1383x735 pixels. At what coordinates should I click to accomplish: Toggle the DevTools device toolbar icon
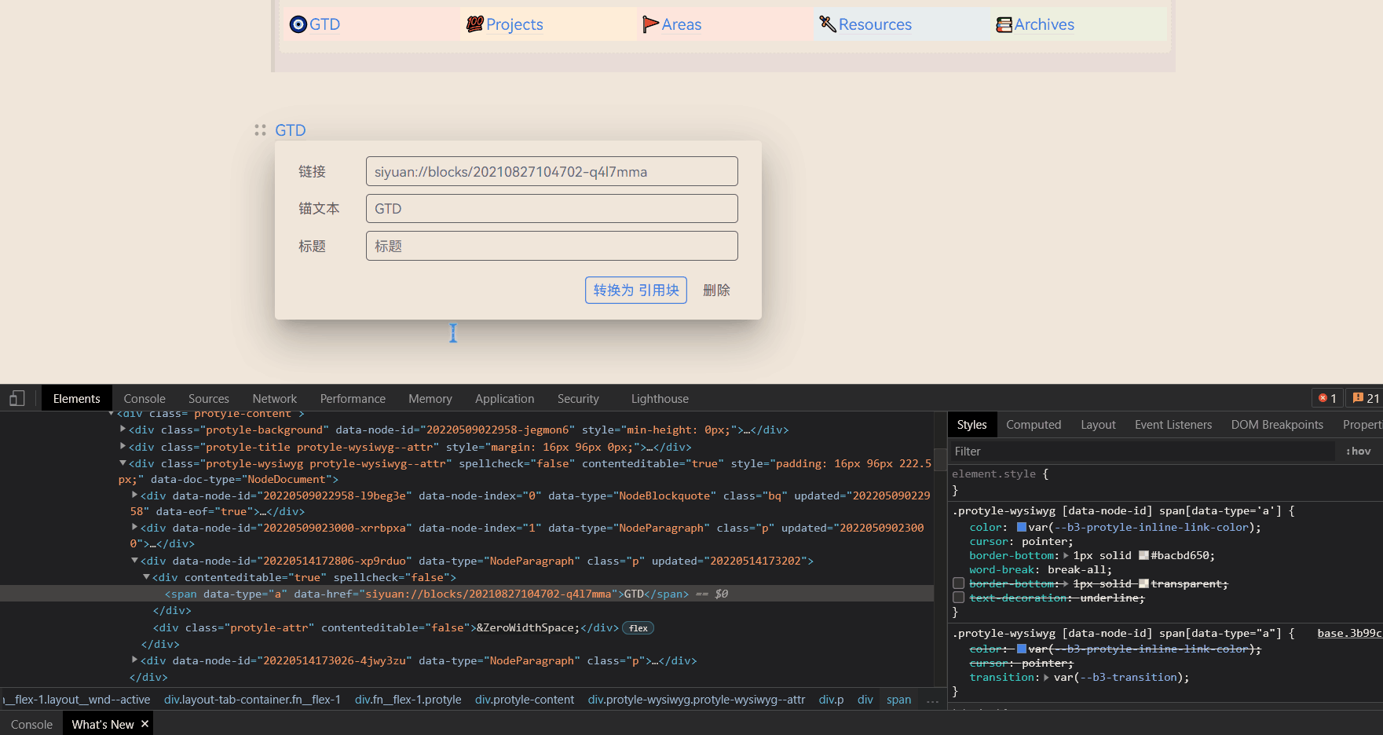click(x=17, y=399)
